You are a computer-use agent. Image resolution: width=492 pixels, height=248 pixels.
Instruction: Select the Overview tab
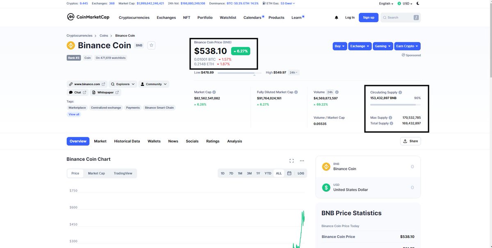point(78,141)
